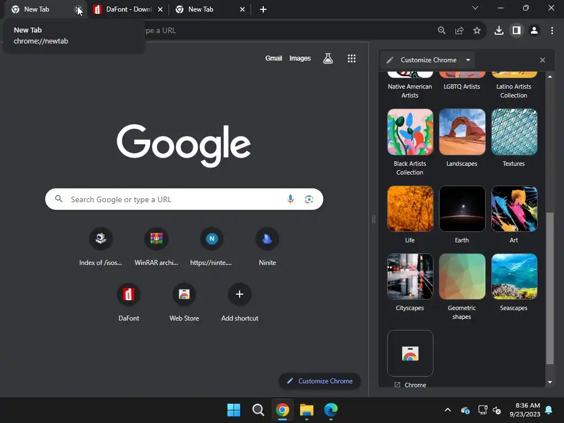Open the Windows Start button
564x423 pixels.
[234, 410]
